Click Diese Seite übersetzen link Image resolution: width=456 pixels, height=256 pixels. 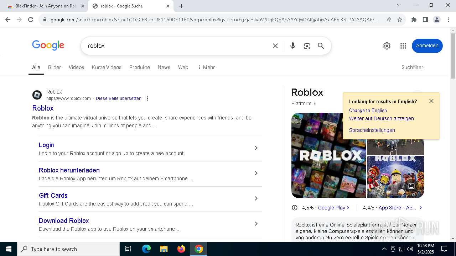click(x=119, y=98)
